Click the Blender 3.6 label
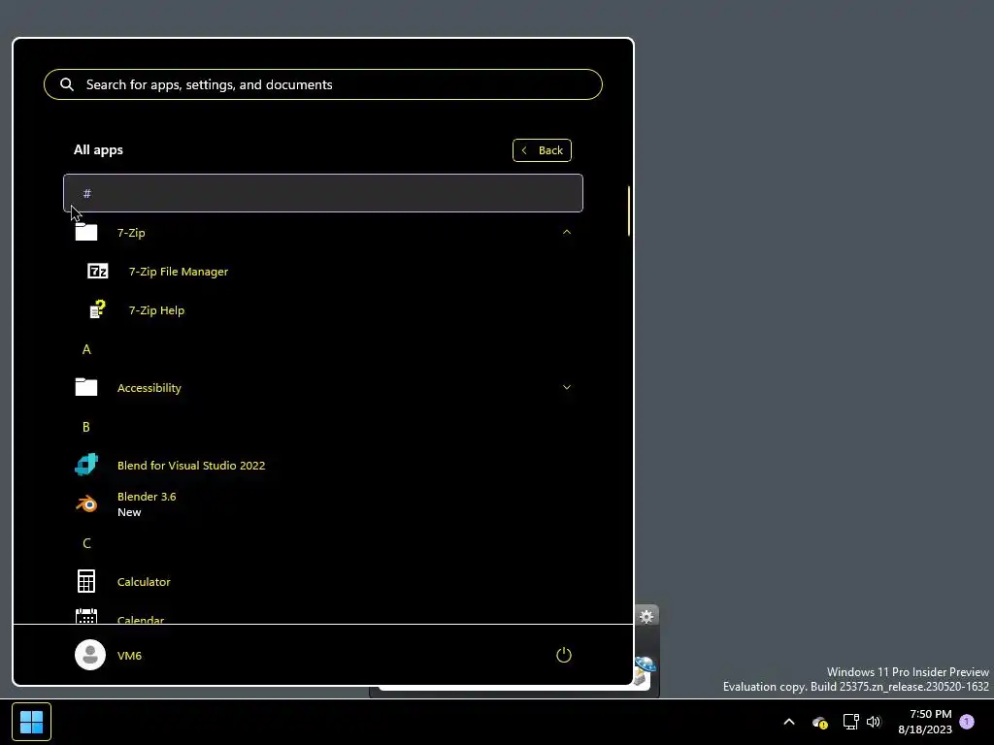This screenshot has width=994, height=745. pos(147,496)
